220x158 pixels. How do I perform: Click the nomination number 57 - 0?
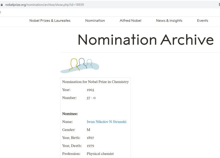coord(91,98)
